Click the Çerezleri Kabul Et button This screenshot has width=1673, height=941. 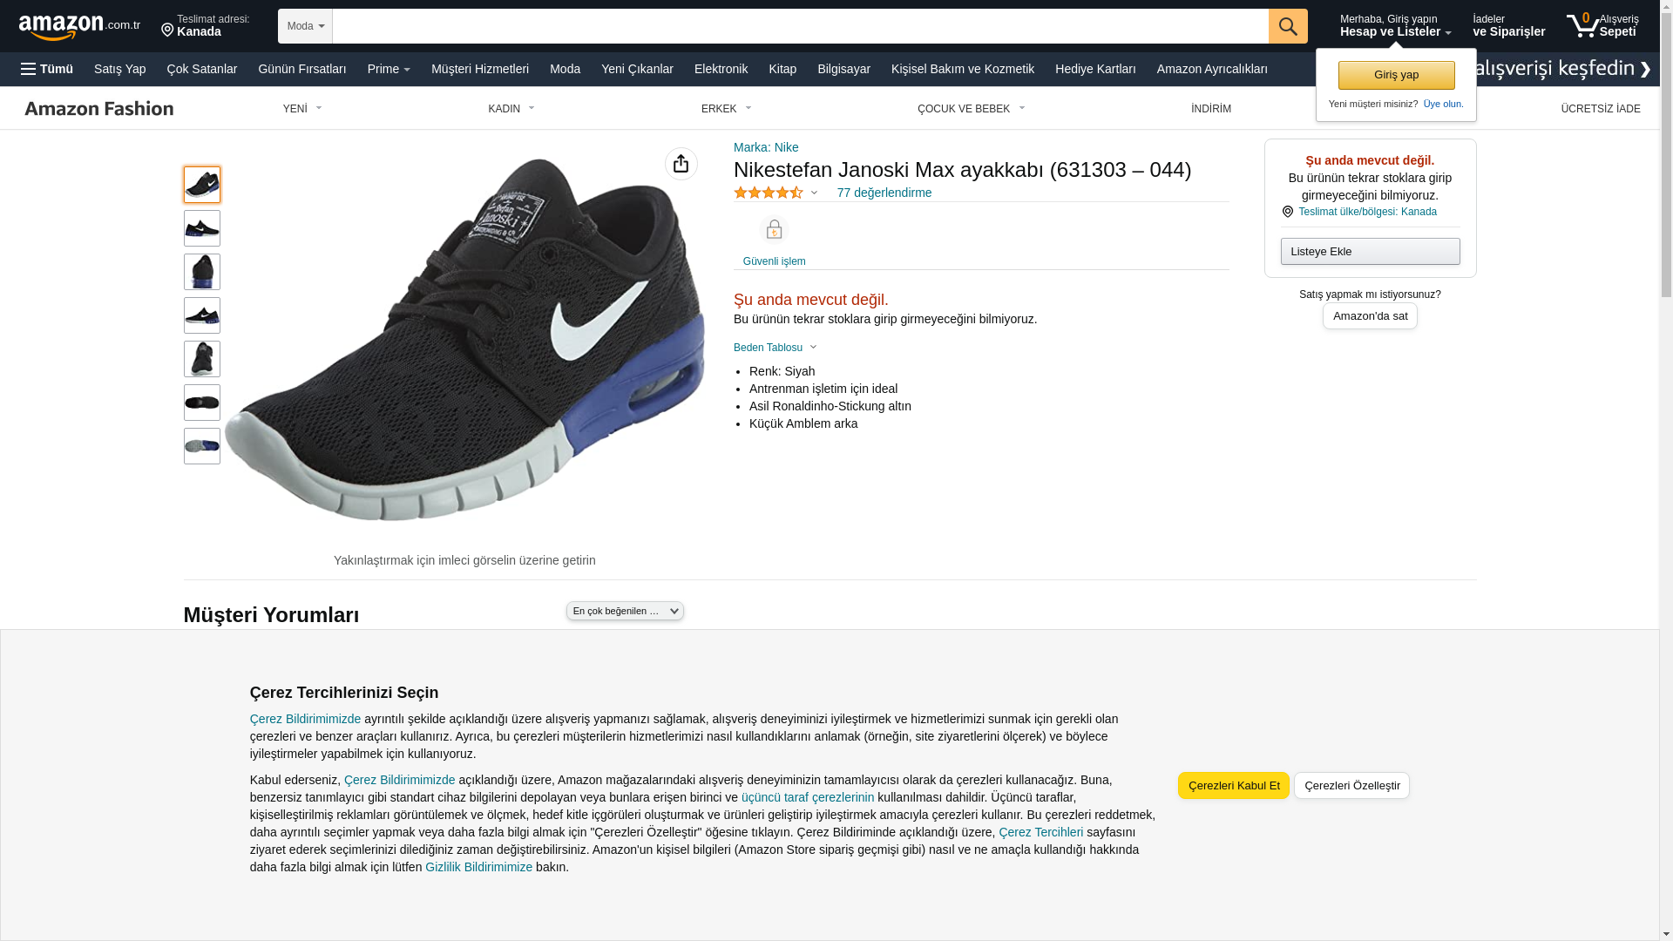coord(1233,785)
